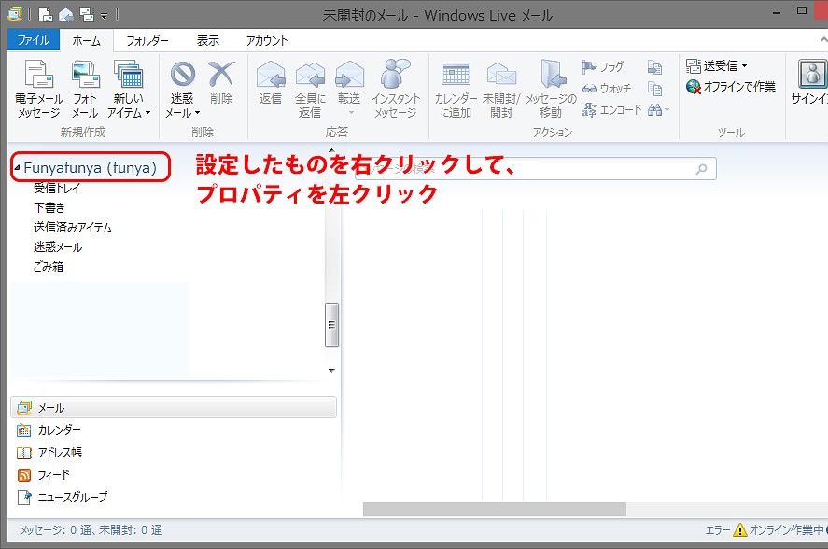
Task: Toggle the フラグ flag button
Action: coord(603,67)
